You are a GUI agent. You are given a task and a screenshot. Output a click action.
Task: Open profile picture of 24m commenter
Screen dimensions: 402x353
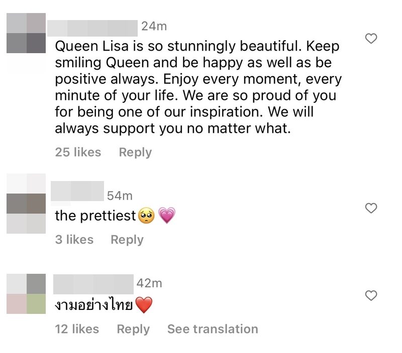pos(26,33)
